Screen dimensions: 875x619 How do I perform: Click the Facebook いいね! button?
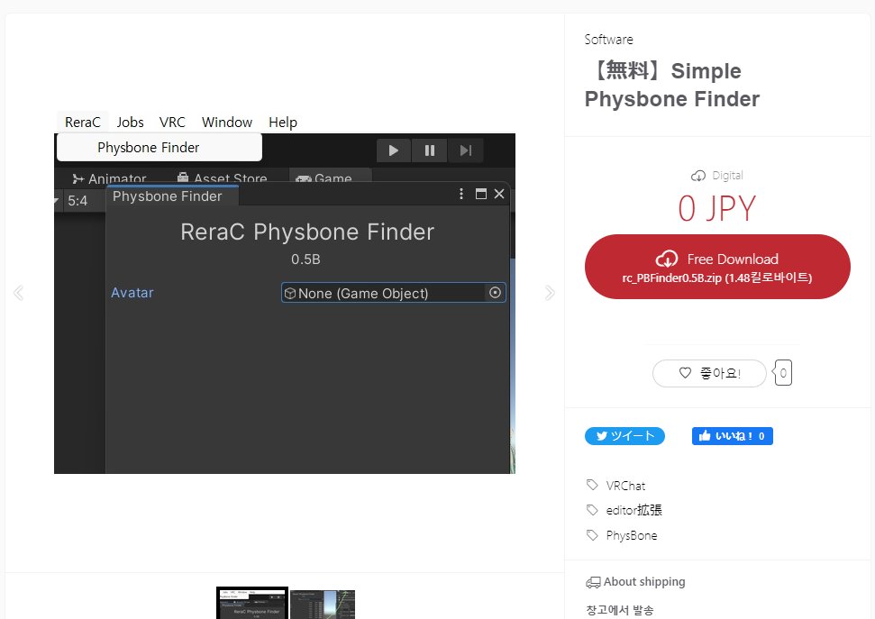[732, 436]
